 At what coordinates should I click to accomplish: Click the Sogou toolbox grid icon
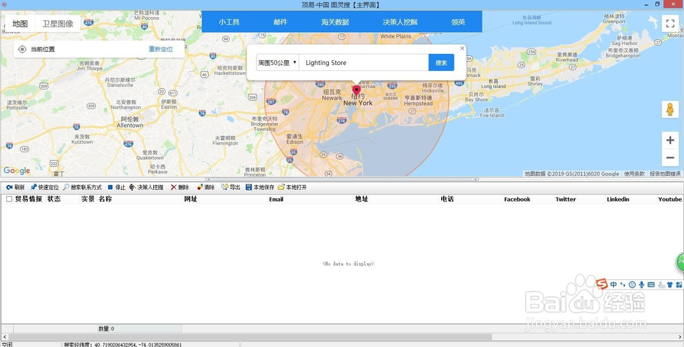pyautogui.click(x=679, y=284)
